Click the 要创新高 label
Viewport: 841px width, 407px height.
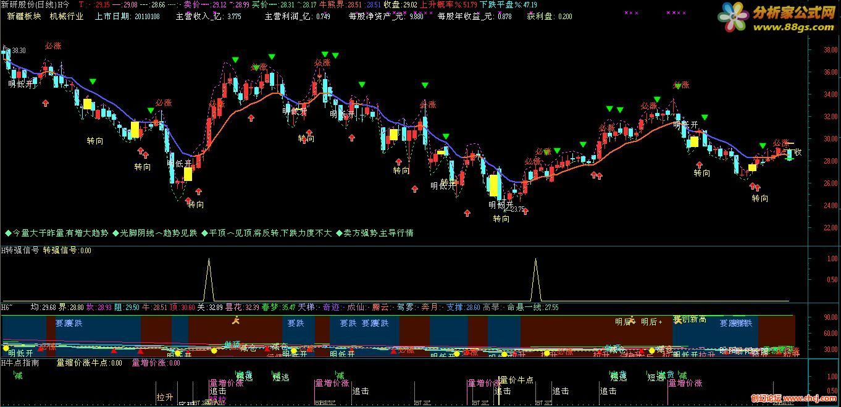pos(690,320)
